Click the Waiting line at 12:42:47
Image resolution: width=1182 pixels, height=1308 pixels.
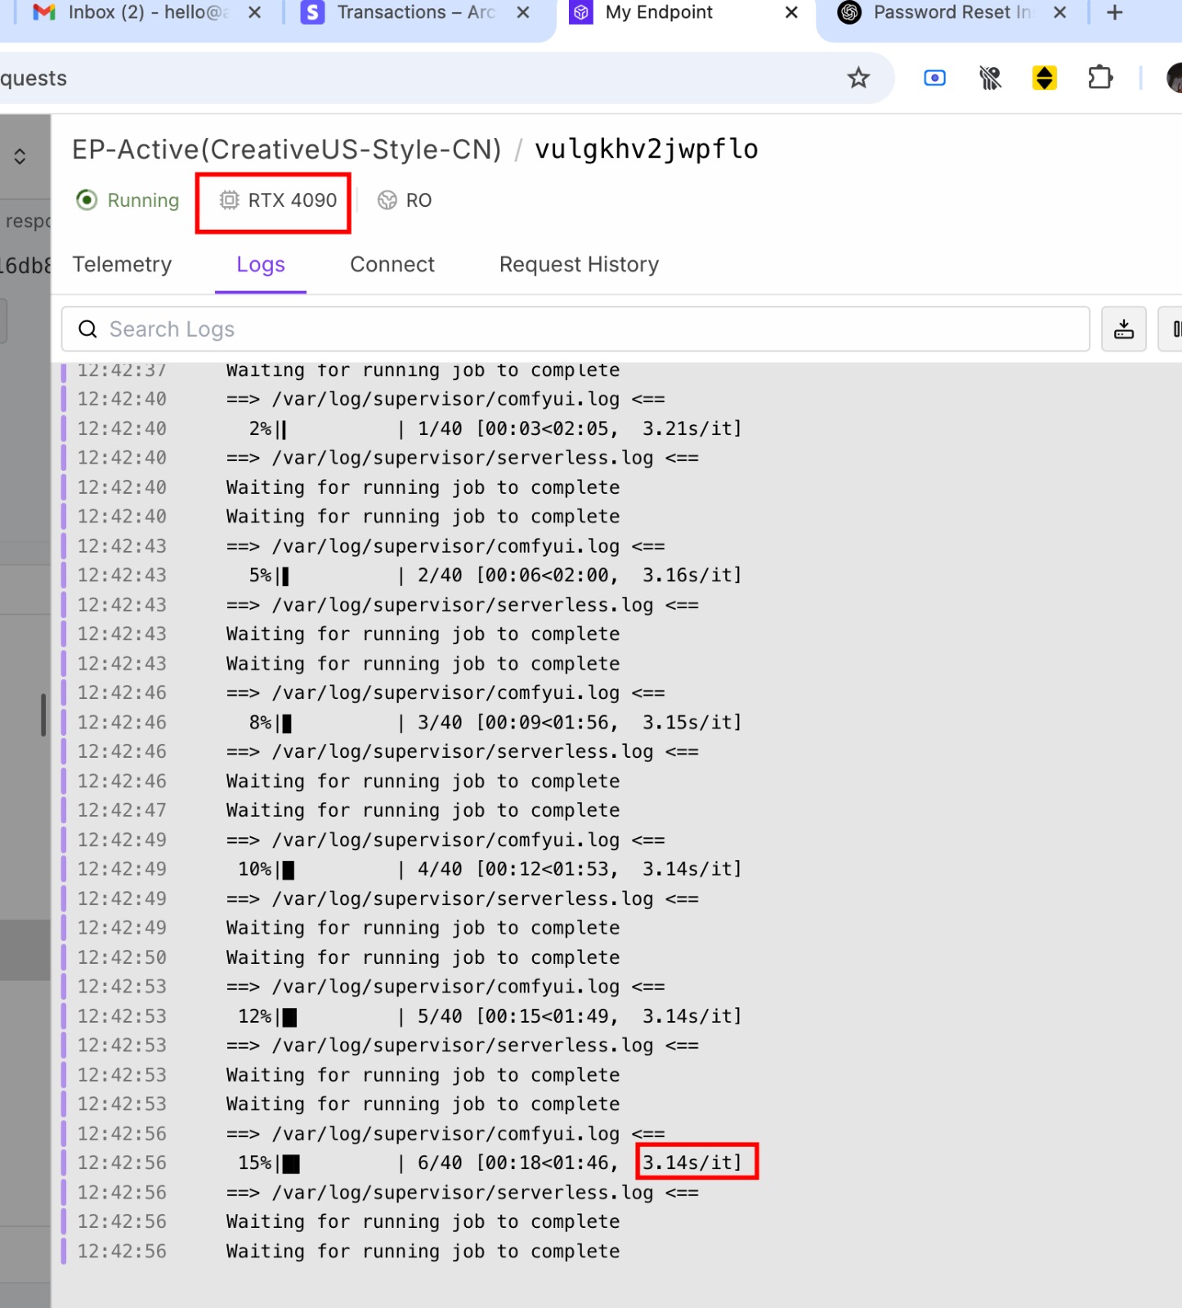coord(423,810)
